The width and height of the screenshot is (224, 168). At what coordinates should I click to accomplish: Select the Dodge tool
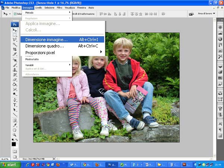click(x=15, y=94)
